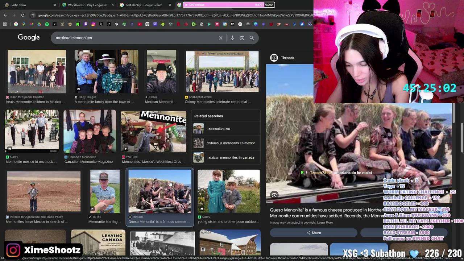Open Canadian Mennonite Magazine thumbnail
464x261 pixels.
[90, 131]
